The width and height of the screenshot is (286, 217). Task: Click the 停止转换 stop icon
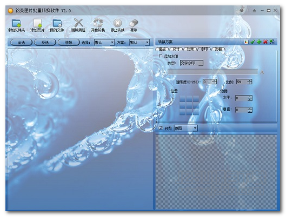[x=117, y=23]
